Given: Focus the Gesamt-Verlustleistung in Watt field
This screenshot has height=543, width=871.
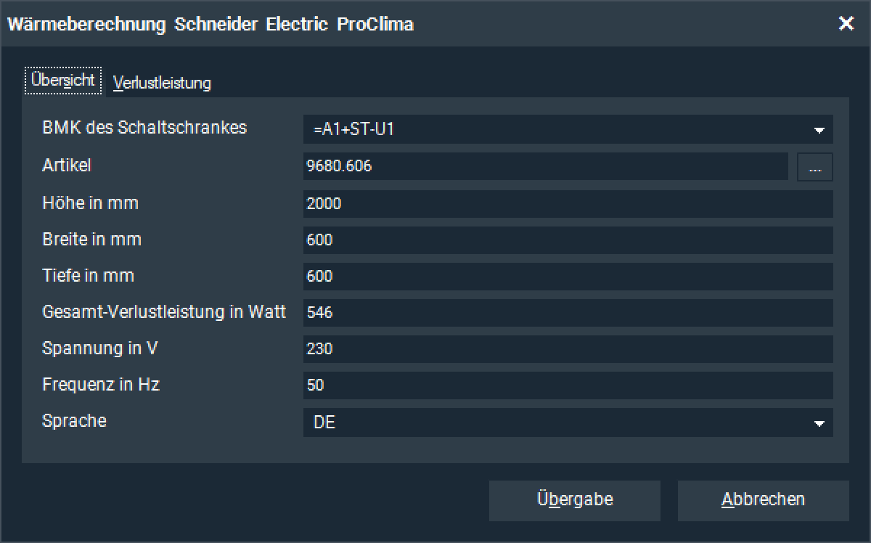Looking at the screenshot, I should [x=568, y=313].
